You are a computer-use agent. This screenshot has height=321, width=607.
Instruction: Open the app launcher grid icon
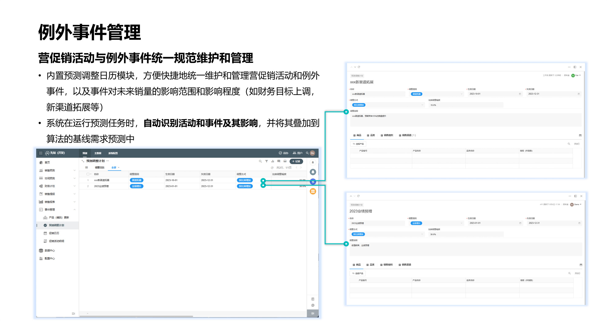click(40, 153)
